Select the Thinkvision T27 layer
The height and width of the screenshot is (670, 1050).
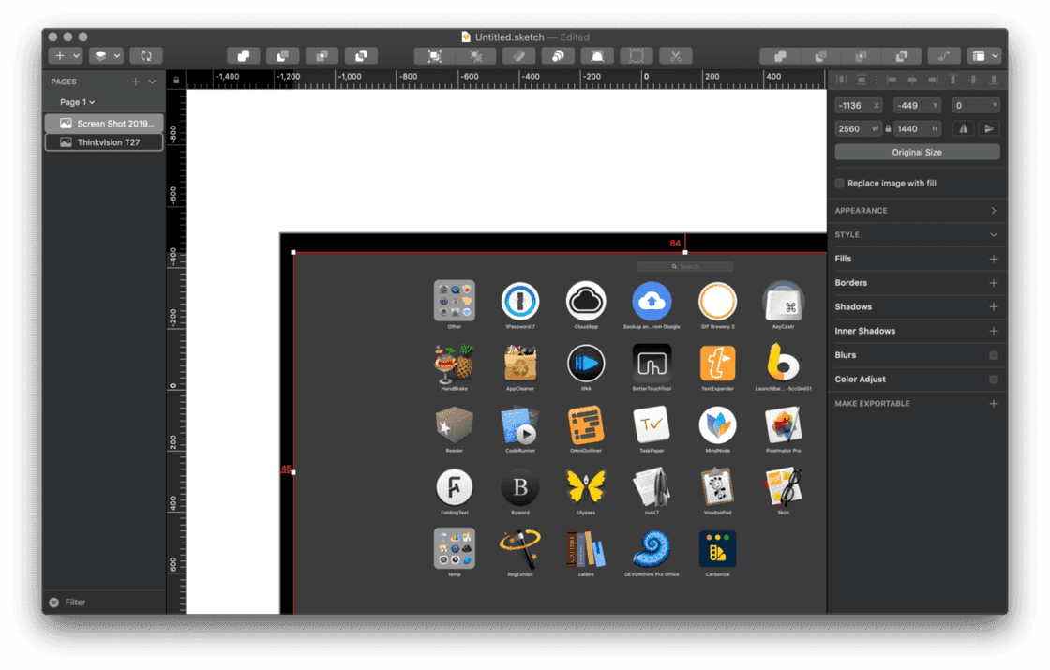point(104,141)
